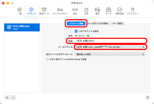Select the アカウント toolbar icon
Image resolution: width=154 pixels, height=104 pixels.
[31, 11]
